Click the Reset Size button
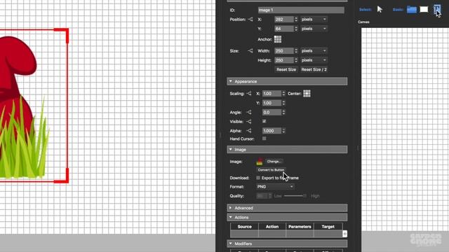Image resolution: width=449 pixels, height=252 pixels. point(286,69)
